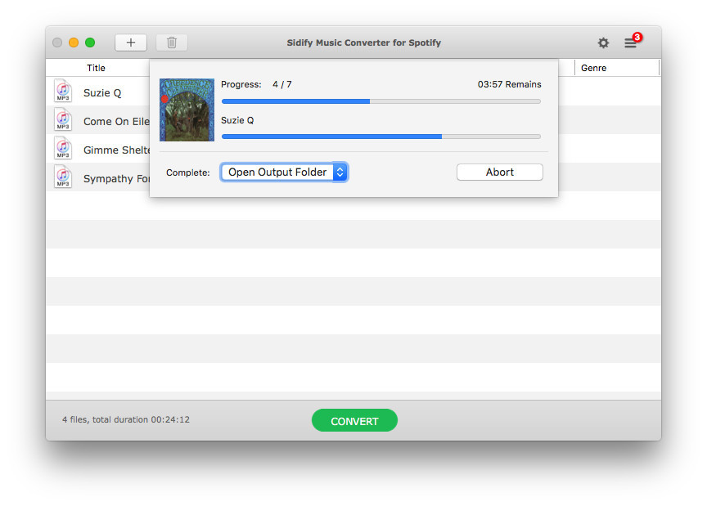This screenshot has height=506, width=707.
Task: Click the green CONVERT button
Action: 354,420
